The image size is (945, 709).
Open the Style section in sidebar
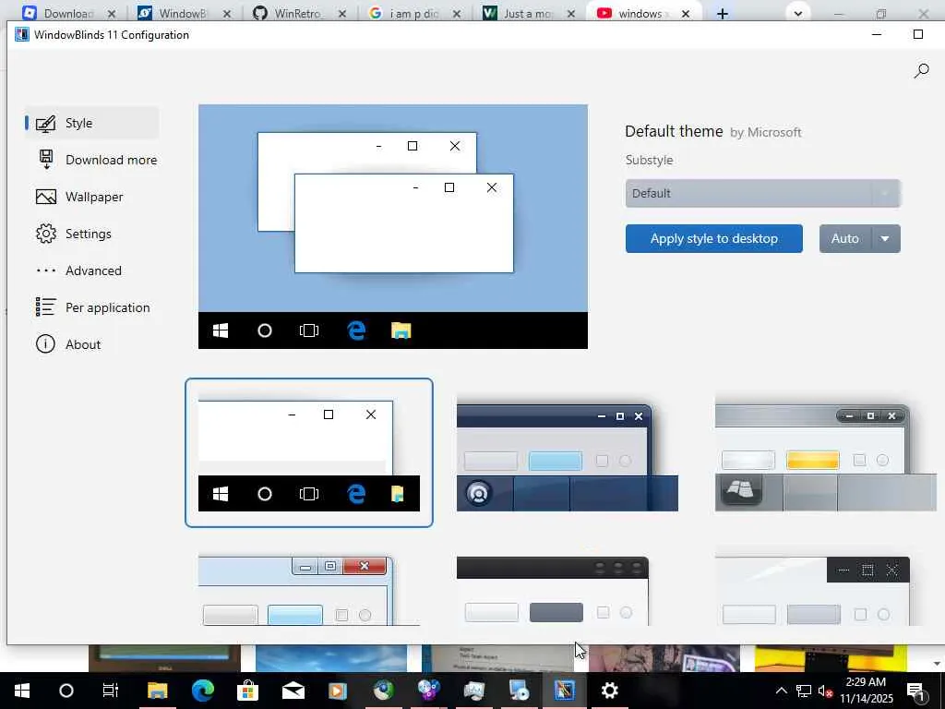(x=91, y=123)
